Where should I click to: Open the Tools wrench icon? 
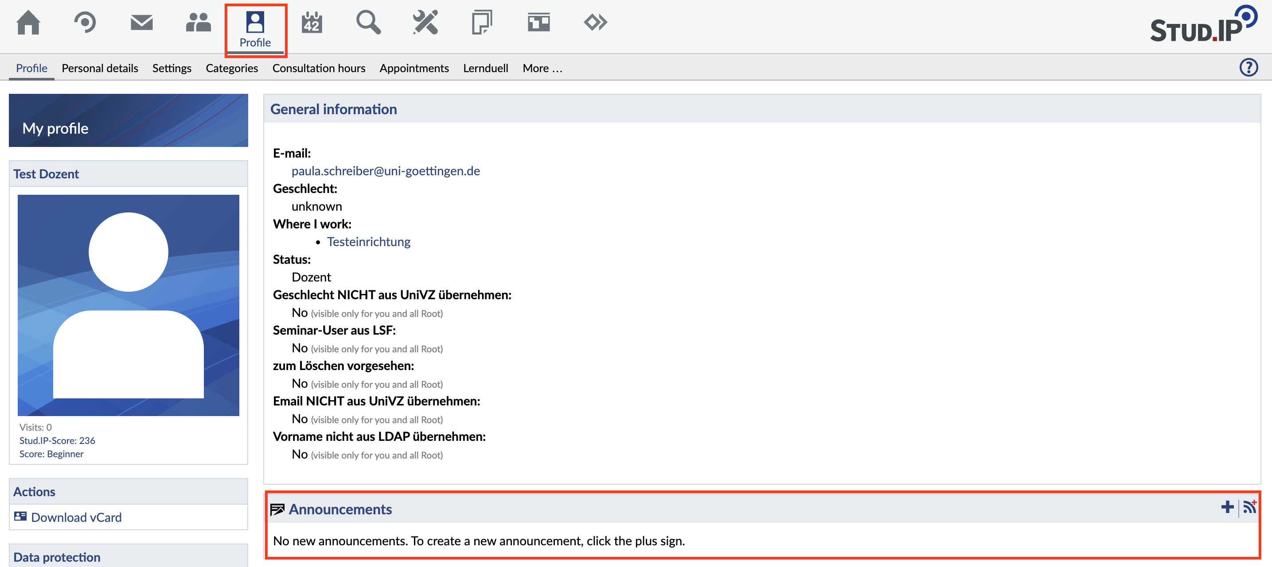click(x=425, y=23)
